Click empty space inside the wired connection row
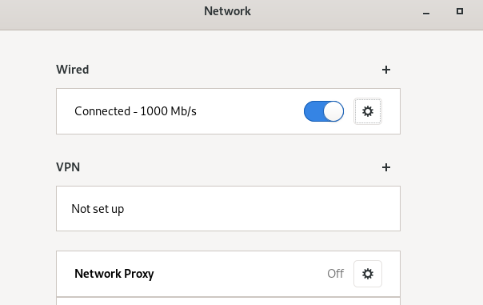 [249, 111]
